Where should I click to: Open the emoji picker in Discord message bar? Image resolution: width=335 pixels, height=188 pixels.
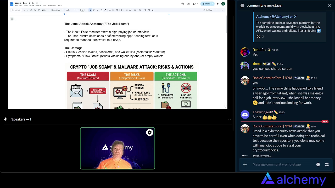(x=318, y=164)
